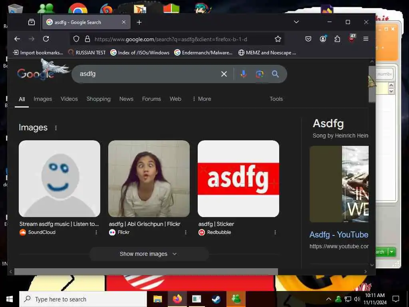
Task: Open volume control in system tray
Action: point(357,299)
